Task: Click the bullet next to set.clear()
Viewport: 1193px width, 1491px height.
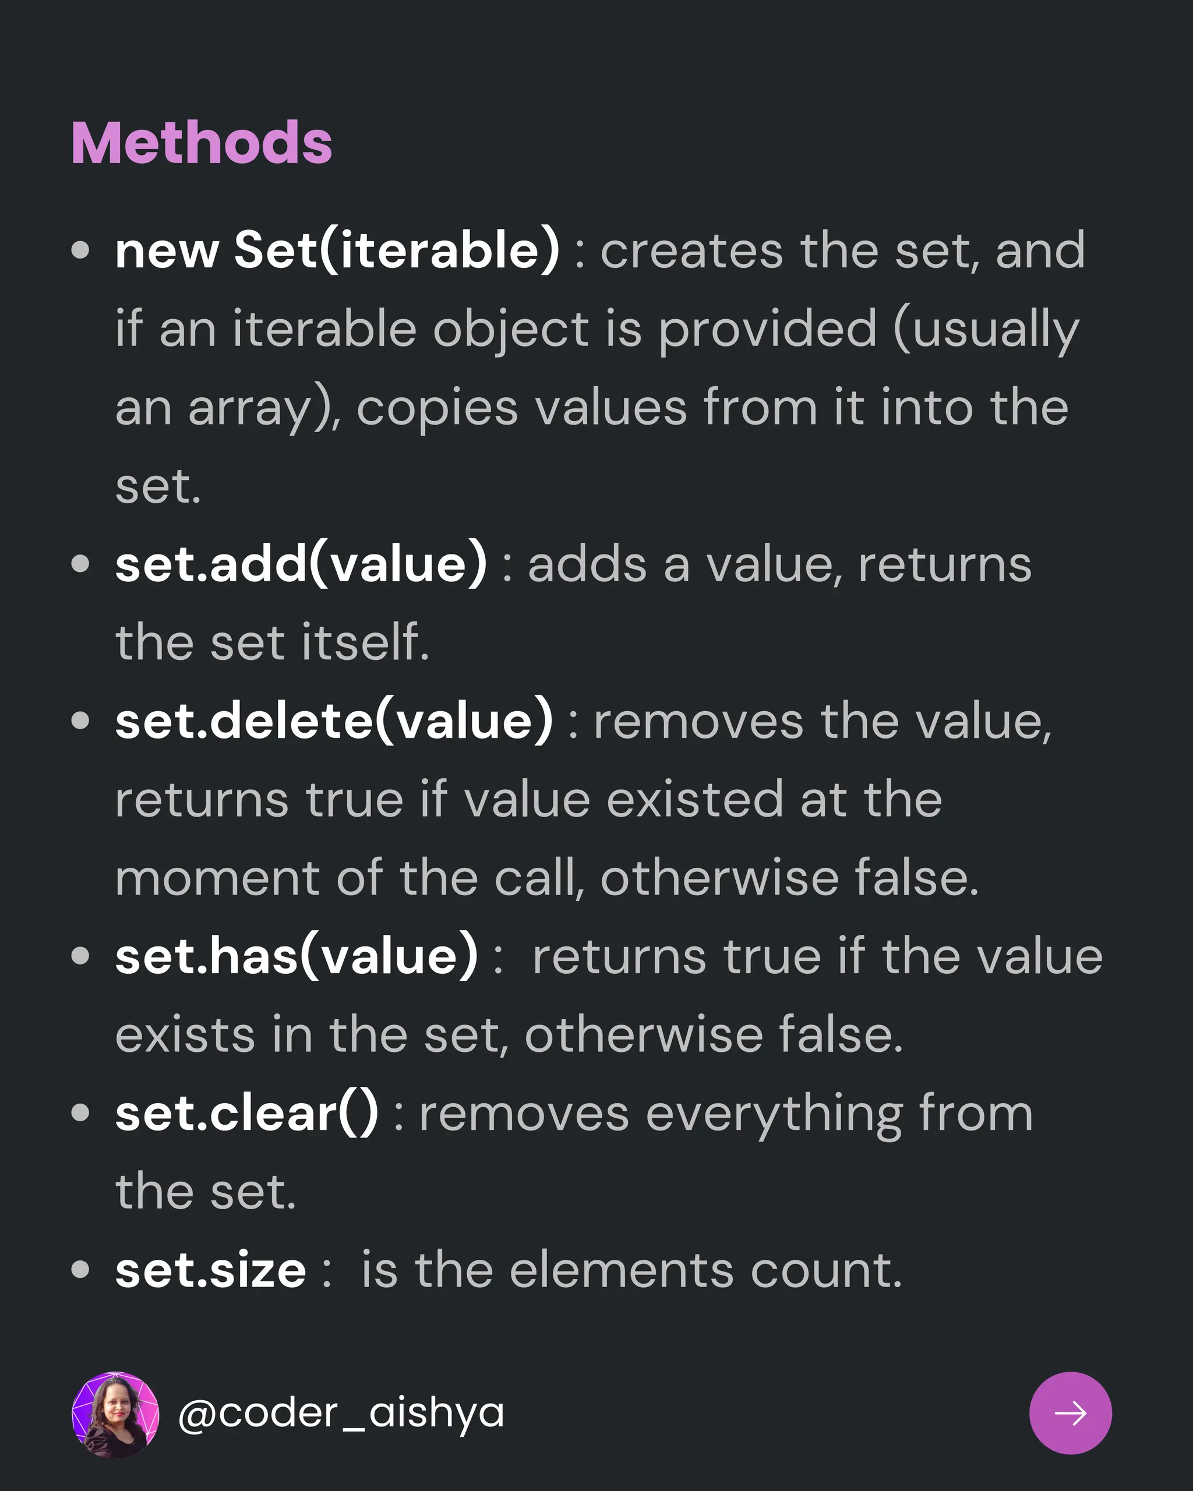Action: tap(81, 1113)
